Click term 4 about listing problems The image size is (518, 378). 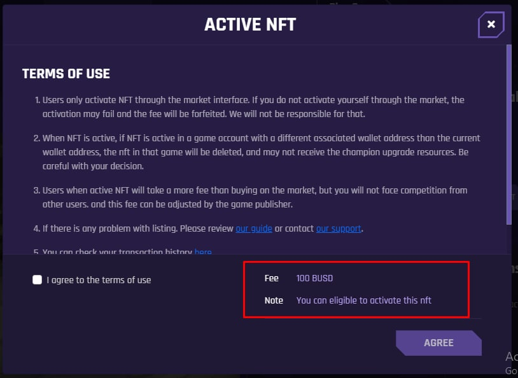click(198, 228)
